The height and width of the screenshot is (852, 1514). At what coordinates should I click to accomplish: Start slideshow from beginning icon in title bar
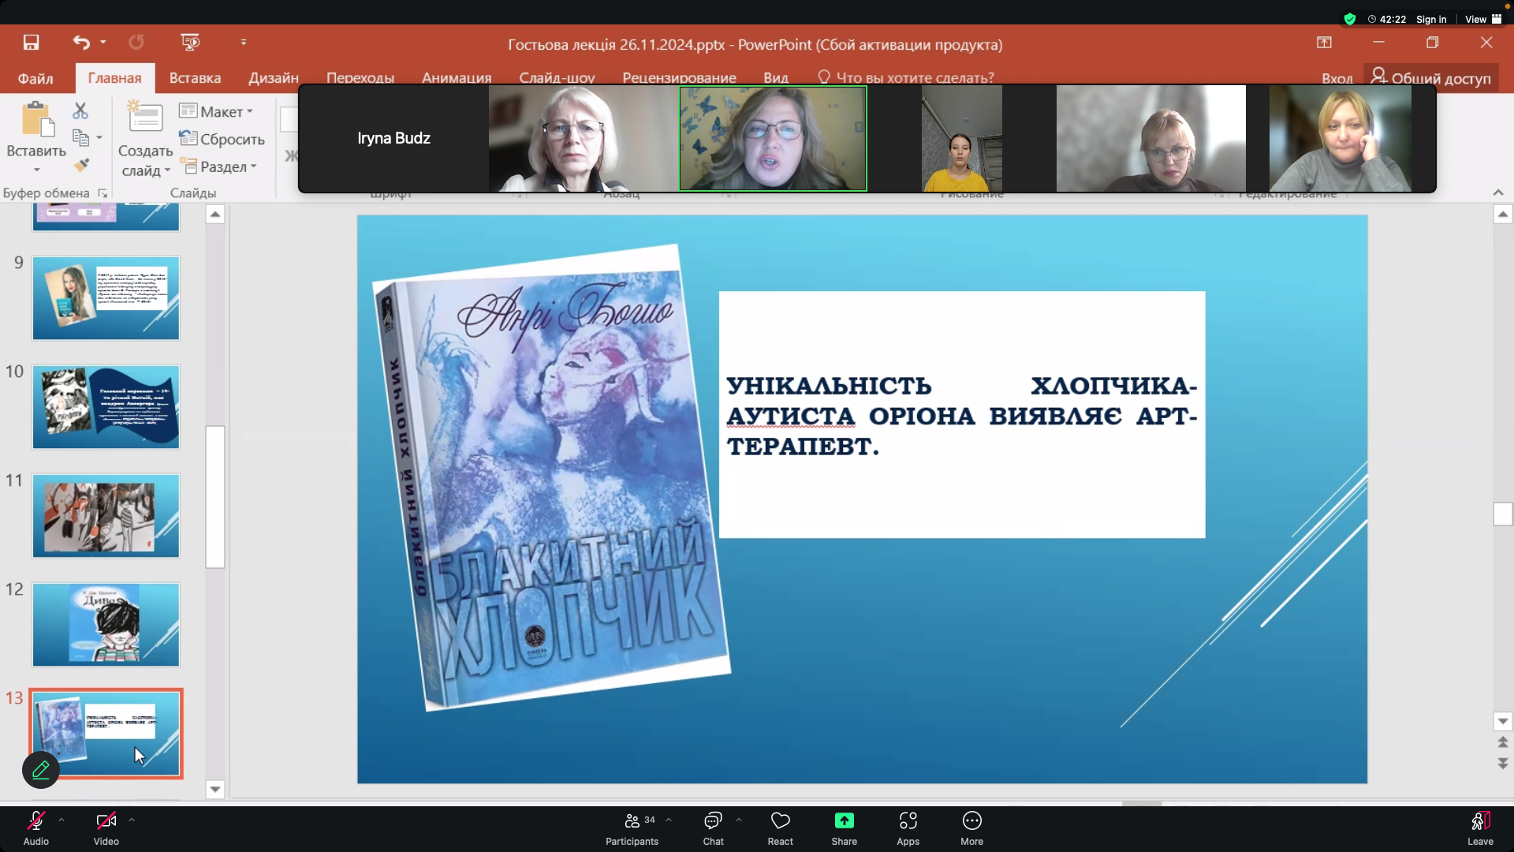coord(190,43)
